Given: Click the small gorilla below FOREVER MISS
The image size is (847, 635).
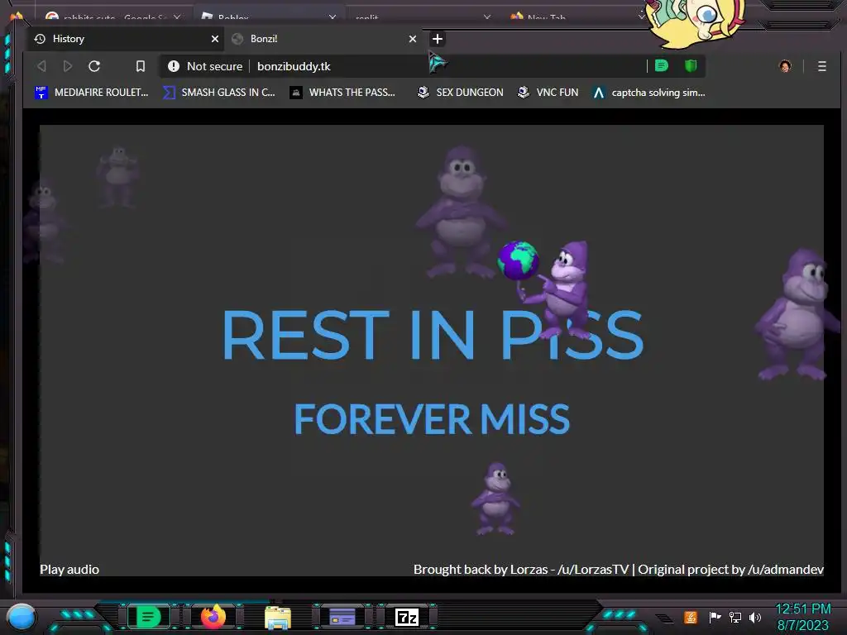Looking at the screenshot, I should tap(495, 499).
